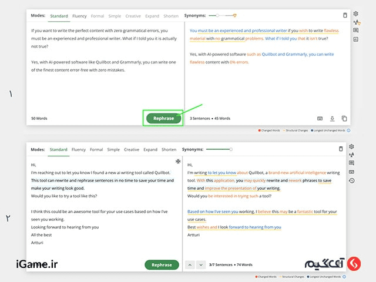
Task: Click the trash icon in the bottom panel
Action: coord(341,150)
